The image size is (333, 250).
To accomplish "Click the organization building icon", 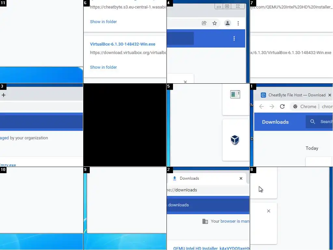I will [205, 221].
